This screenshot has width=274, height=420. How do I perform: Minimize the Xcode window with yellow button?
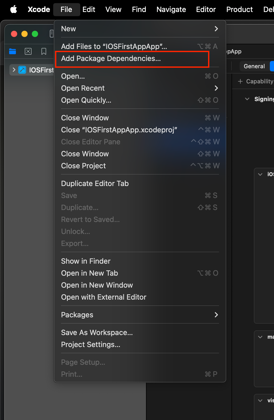(25, 34)
